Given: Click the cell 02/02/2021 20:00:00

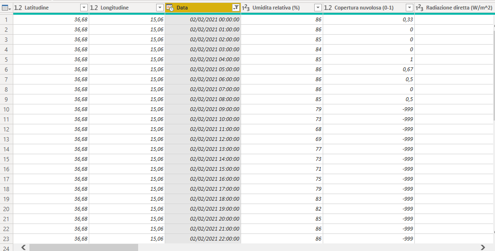Looking at the screenshot, I should click(203, 219).
